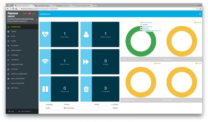
Task: Click the browser back arrow
Action: tap(7, 9)
